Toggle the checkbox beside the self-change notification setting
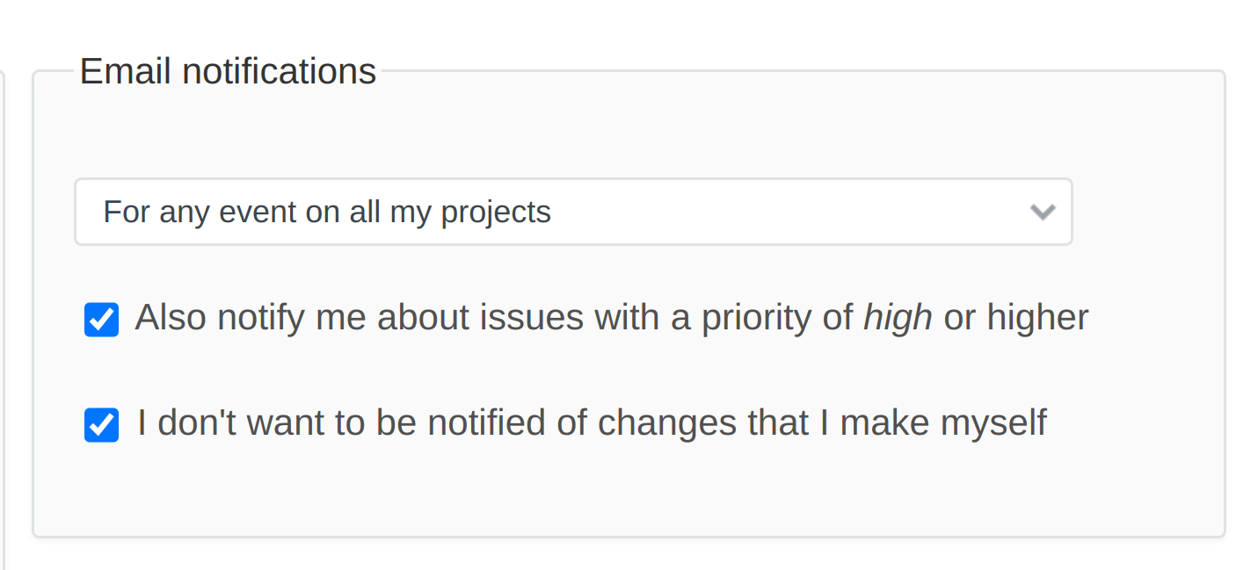 tap(101, 425)
